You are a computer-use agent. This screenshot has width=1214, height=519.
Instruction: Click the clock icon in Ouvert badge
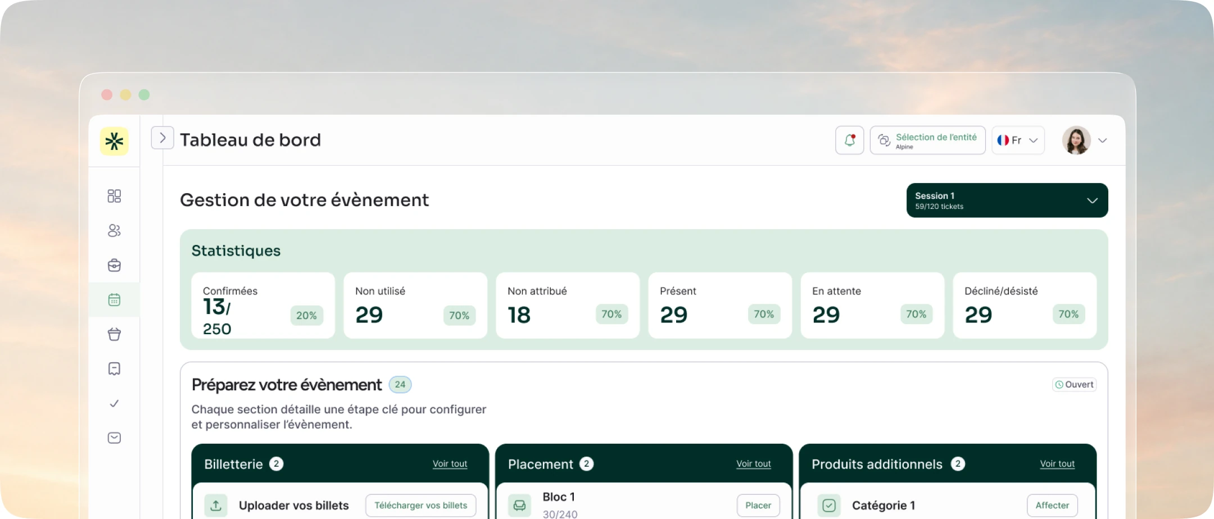point(1059,385)
